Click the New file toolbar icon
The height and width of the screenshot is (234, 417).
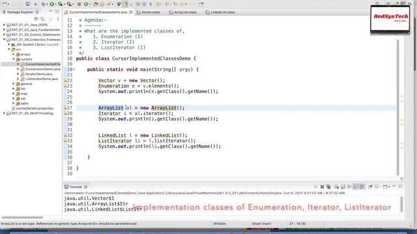pos(4,4)
